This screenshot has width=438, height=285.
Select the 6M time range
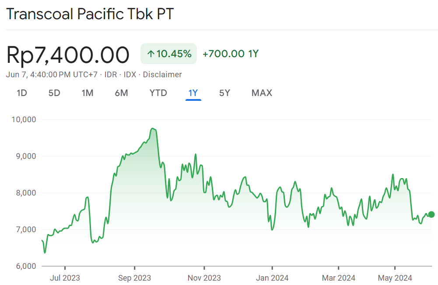[122, 93]
